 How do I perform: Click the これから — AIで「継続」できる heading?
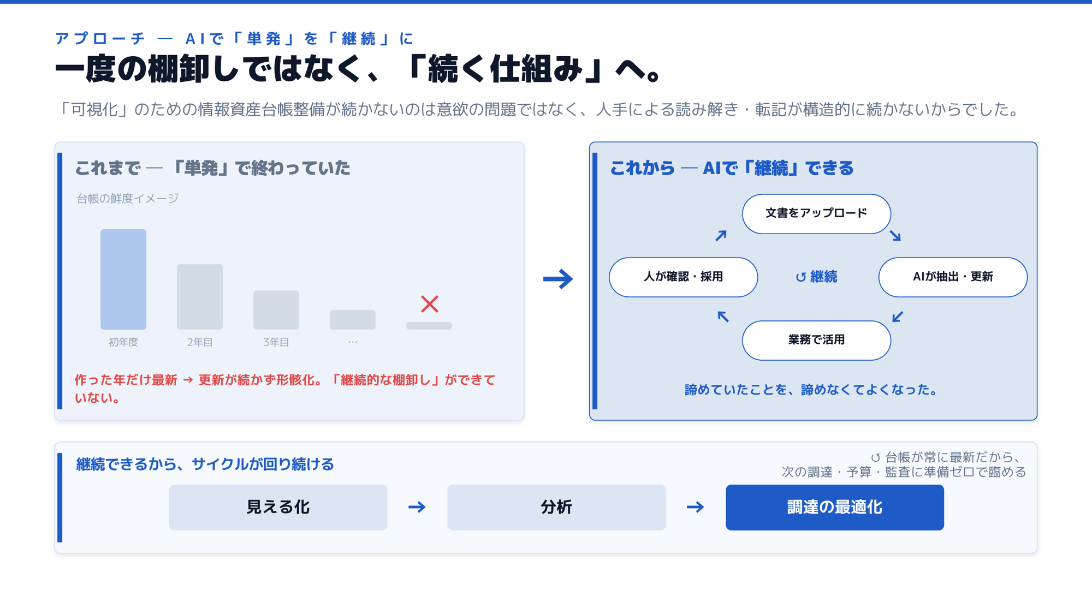click(x=732, y=168)
